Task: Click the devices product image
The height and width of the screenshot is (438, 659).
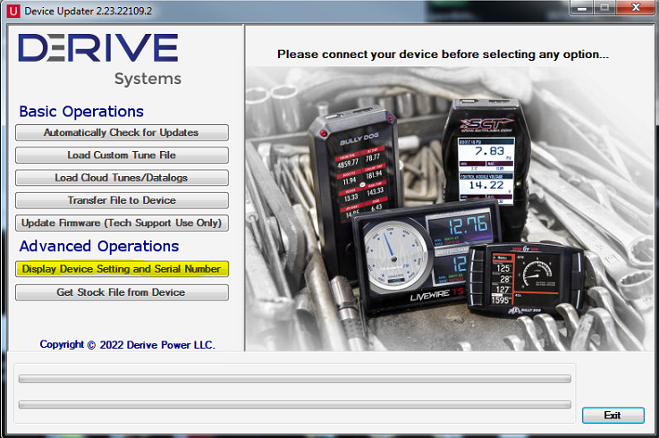Action: pyautogui.click(x=450, y=209)
